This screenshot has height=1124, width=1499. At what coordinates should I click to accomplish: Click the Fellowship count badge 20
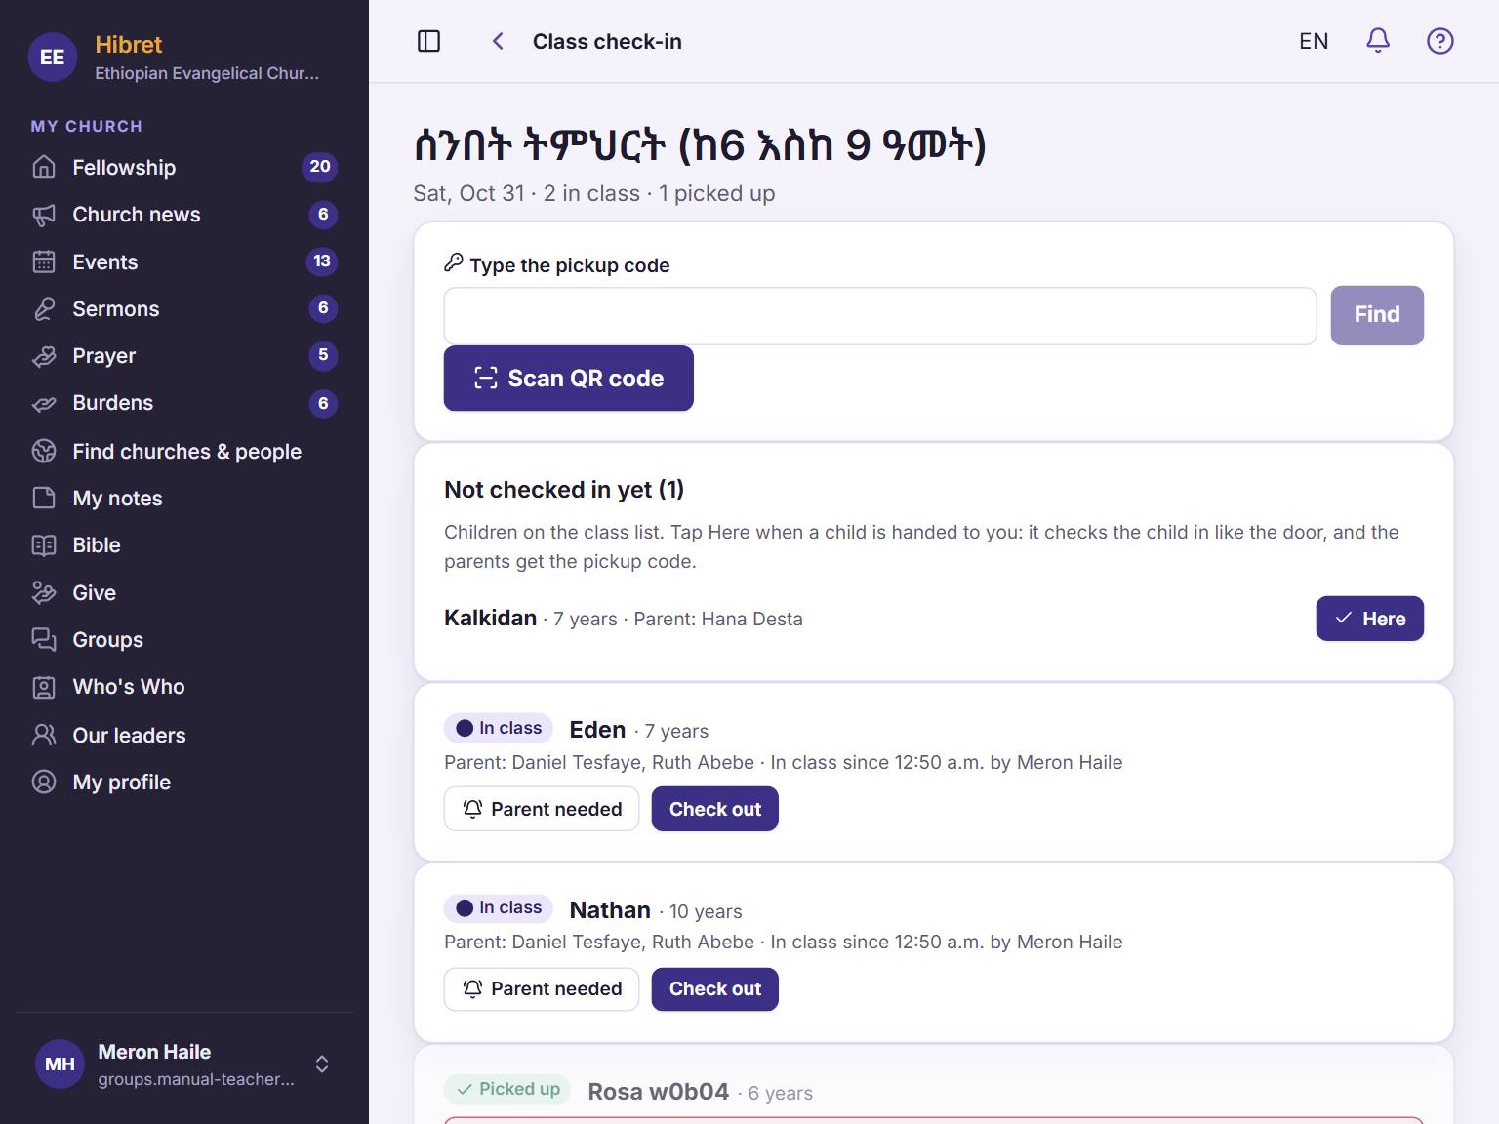[320, 167]
